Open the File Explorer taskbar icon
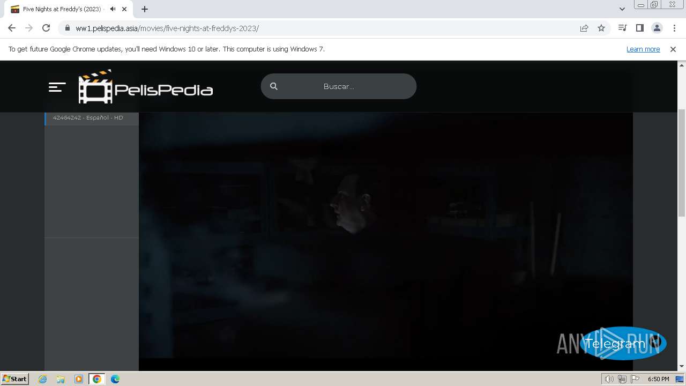Screen dimensions: 686x386 (61, 379)
